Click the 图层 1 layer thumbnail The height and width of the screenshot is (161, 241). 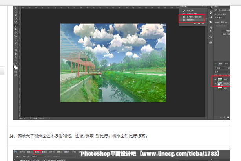point(220,79)
